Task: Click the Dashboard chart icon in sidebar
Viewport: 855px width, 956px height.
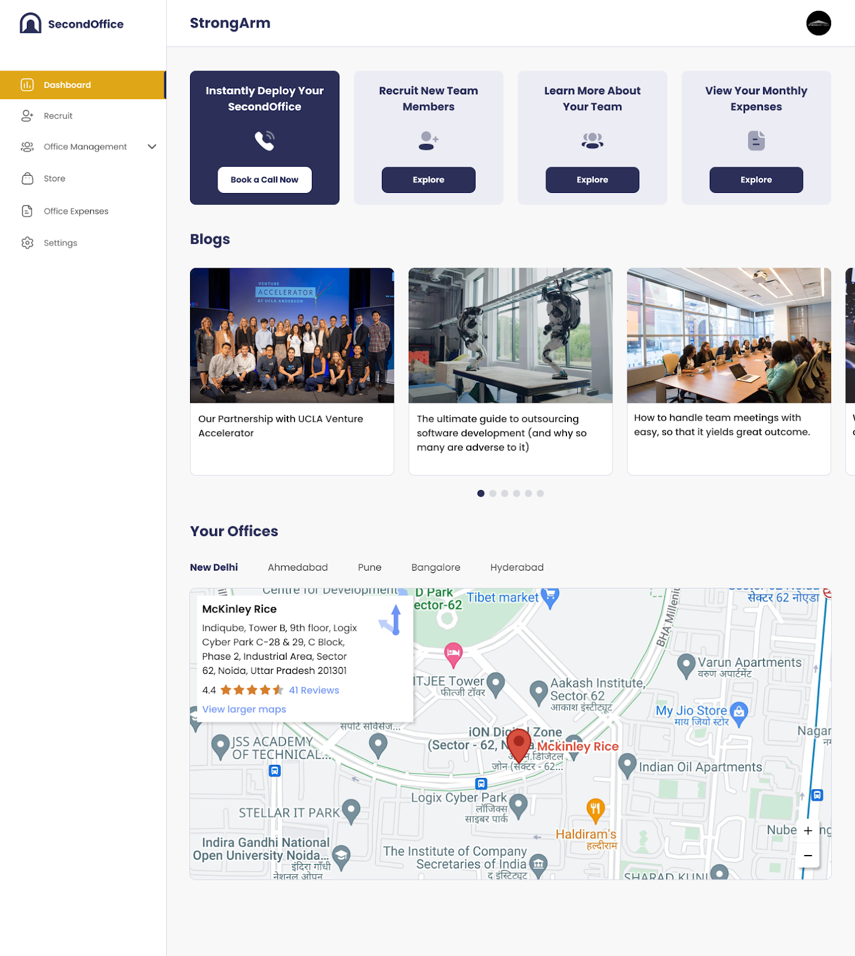Action: (27, 85)
